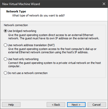
Task: Click the 'What type of network' subtitle text
Action: coord(39,15)
